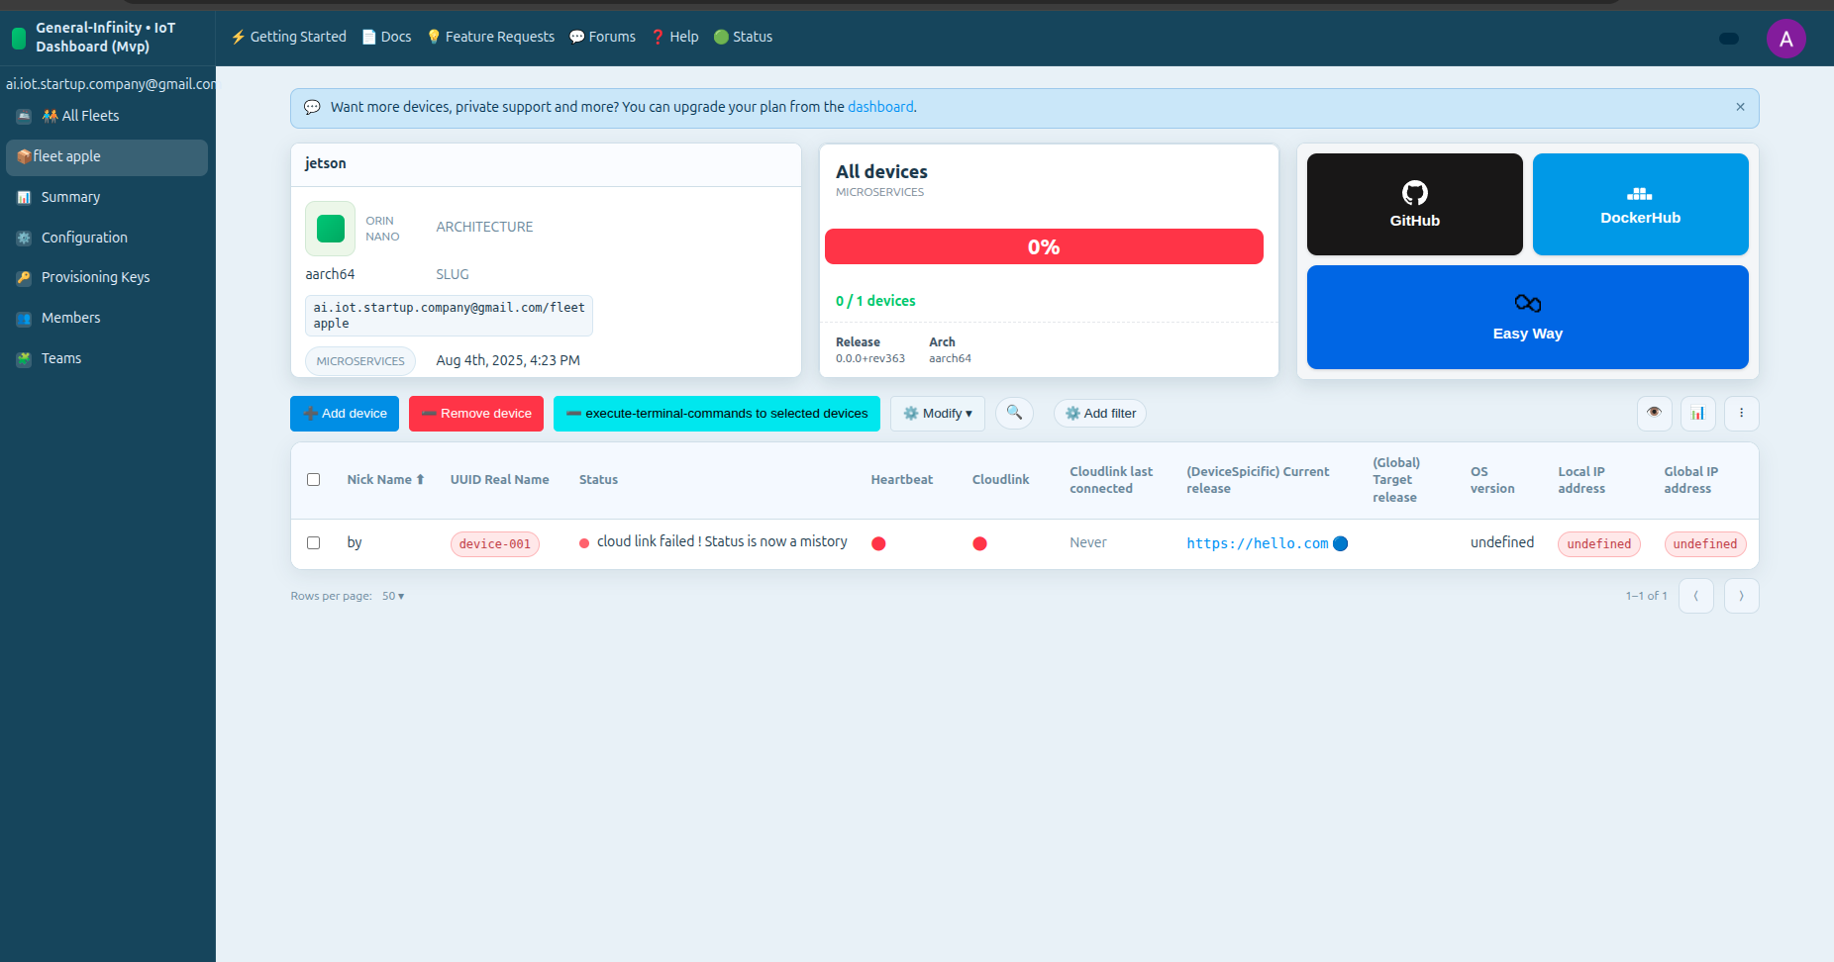Check the Status page link

743,37
